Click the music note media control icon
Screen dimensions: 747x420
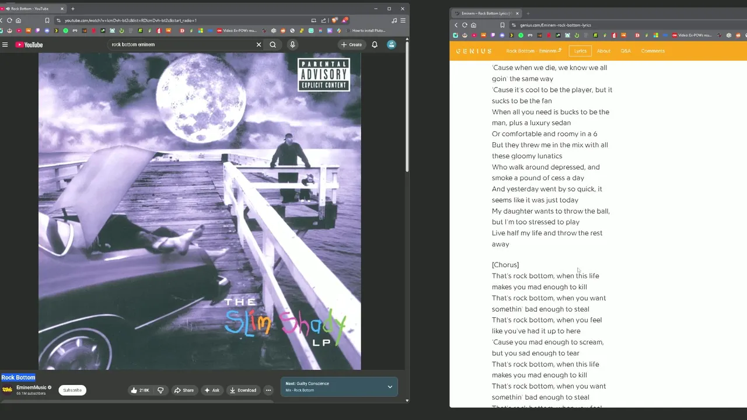[x=395, y=20]
